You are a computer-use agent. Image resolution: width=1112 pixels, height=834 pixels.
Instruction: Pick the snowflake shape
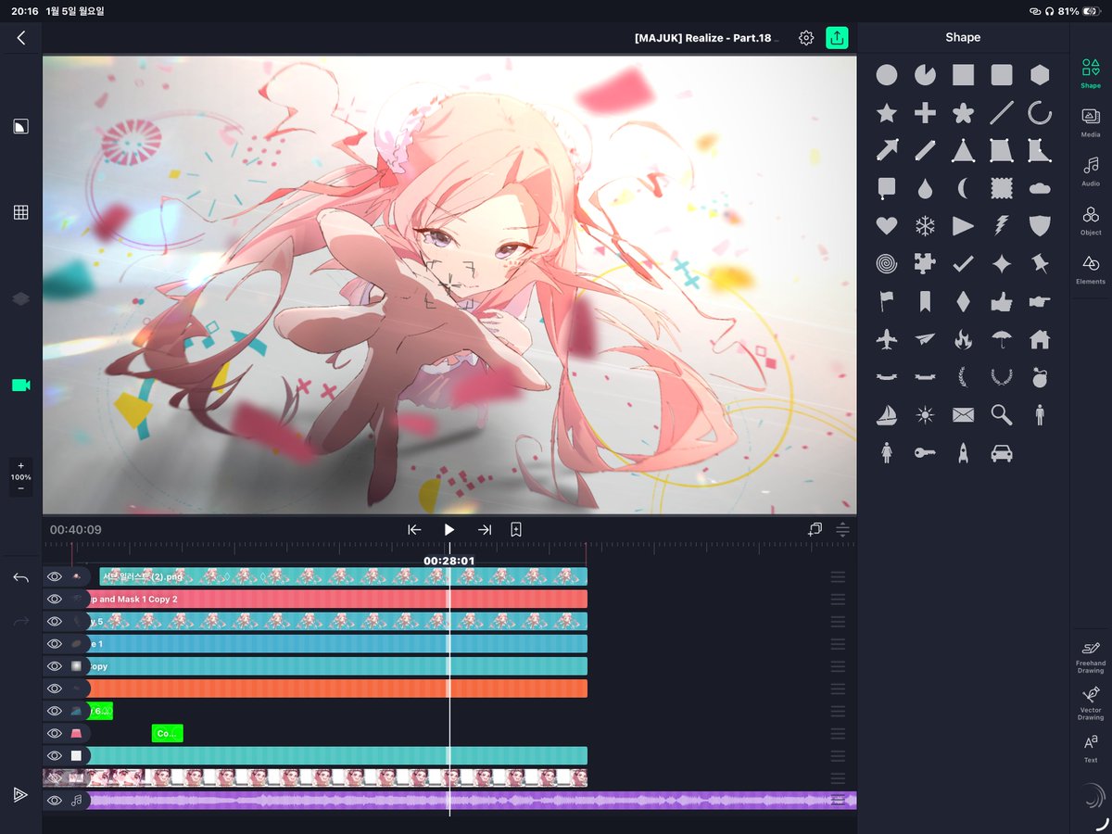pos(925,225)
